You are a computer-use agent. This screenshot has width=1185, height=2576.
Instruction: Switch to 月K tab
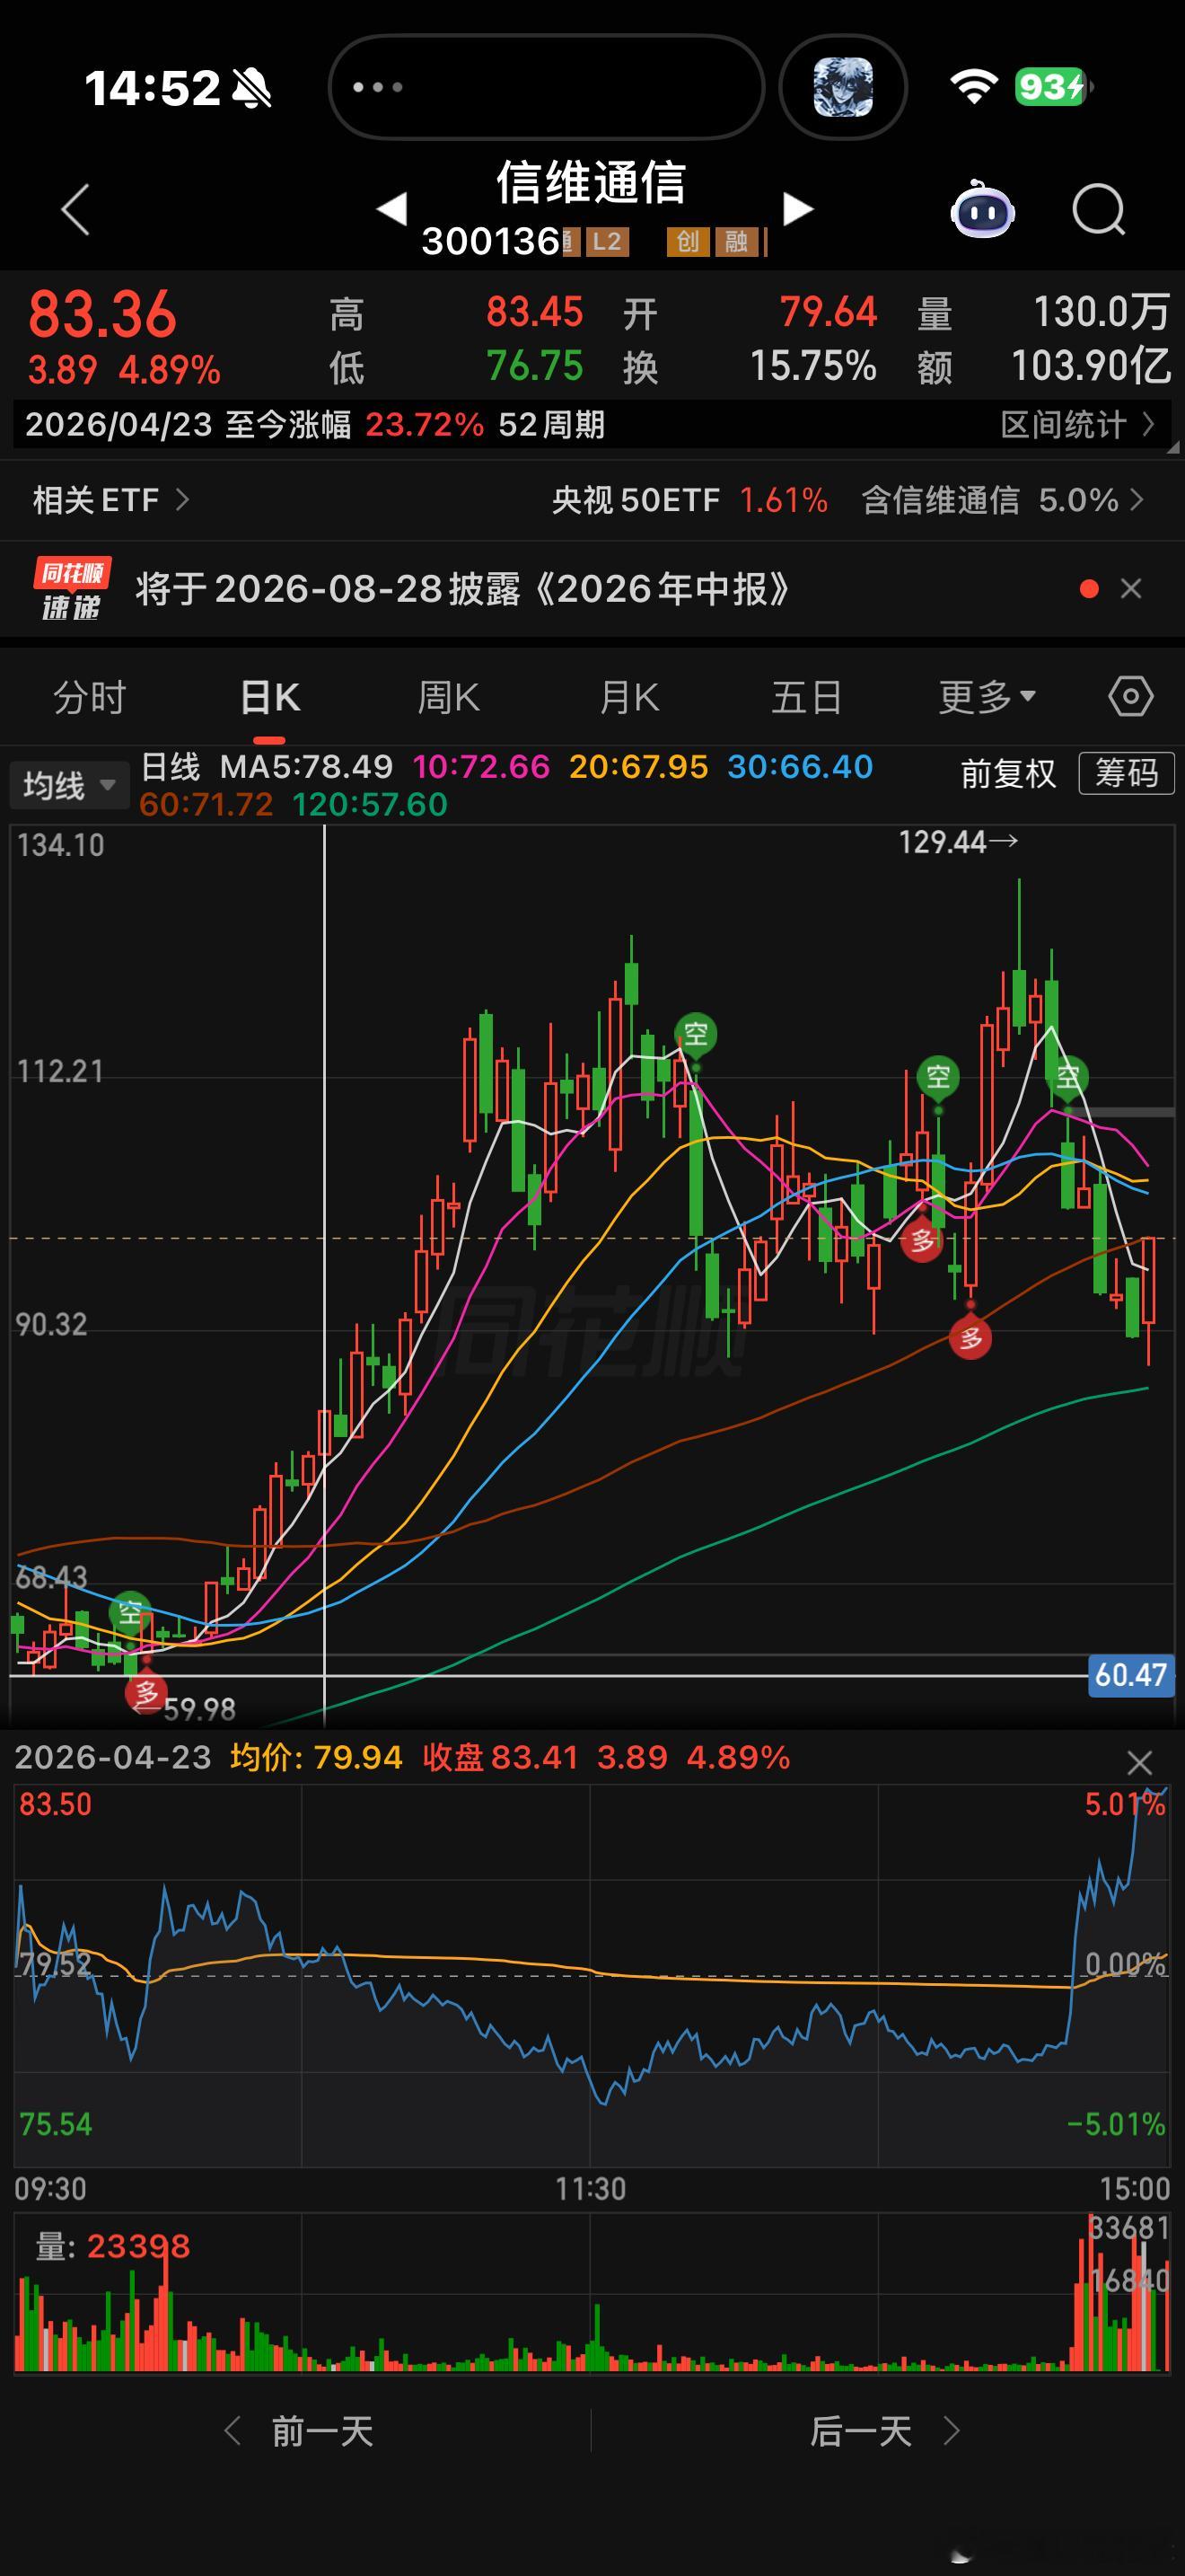pos(629,697)
